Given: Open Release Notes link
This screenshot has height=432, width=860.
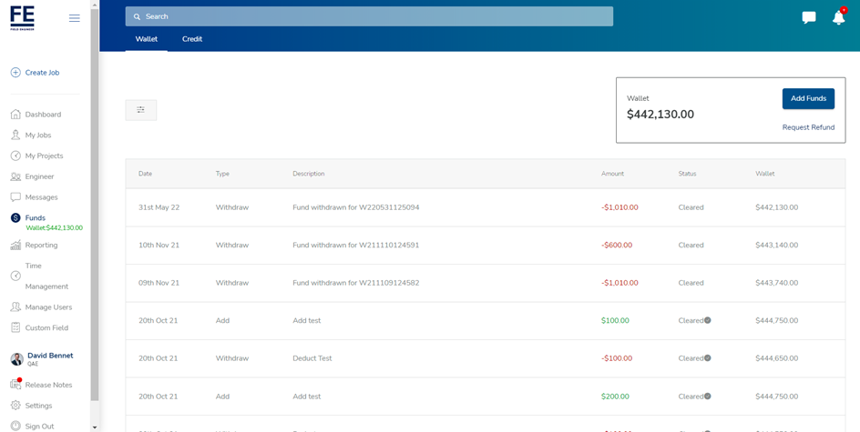Looking at the screenshot, I should 48,385.
